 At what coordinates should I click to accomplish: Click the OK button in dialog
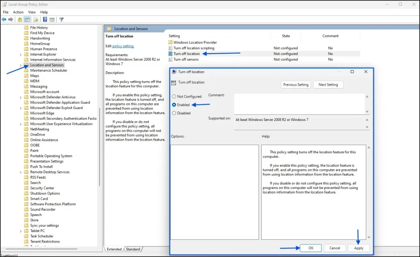point(311,248)
